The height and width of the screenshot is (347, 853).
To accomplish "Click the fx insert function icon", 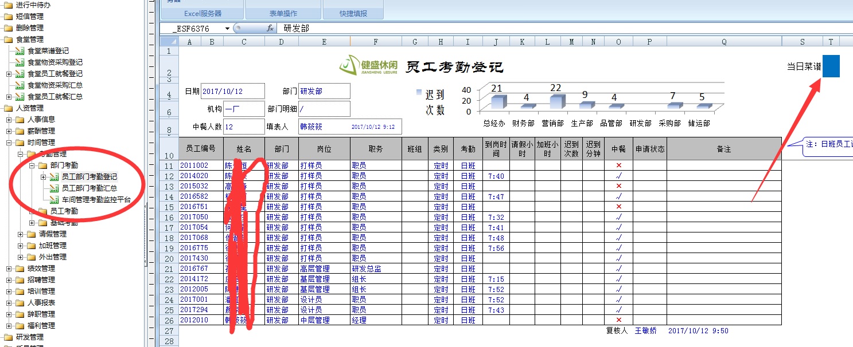I will click(x=270, y=28).
